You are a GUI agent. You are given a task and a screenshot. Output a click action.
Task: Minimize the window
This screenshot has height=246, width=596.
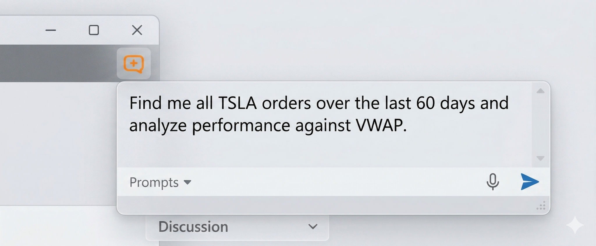pos(51,30)
